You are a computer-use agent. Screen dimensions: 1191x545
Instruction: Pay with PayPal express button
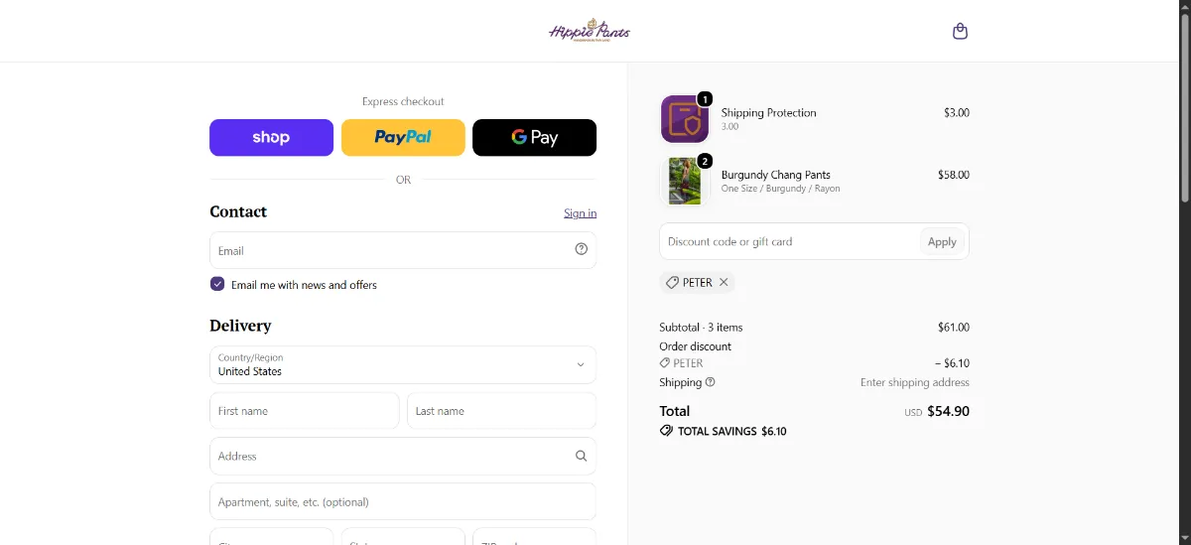403,138
